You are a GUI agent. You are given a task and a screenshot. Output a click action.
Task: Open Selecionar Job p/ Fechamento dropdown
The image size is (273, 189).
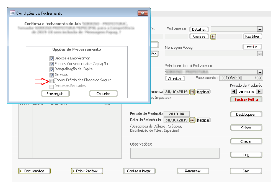click(260, 72)
